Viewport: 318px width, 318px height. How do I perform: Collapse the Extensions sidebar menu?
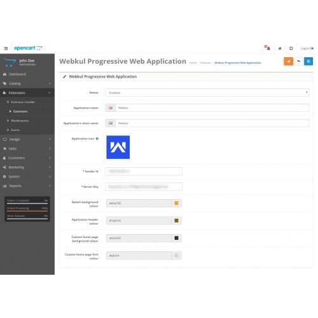(27, 93)
